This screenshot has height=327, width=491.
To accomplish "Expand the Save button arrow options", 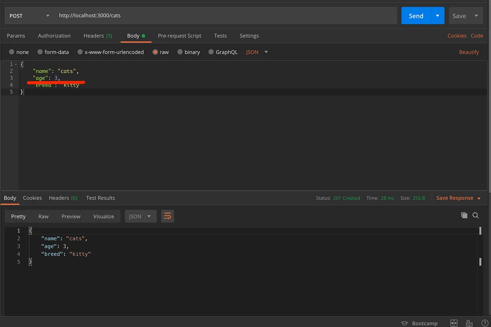I will click(476, 16).
